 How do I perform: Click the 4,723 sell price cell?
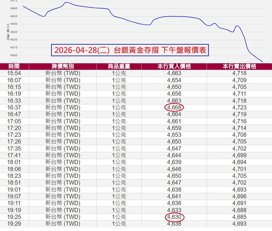point(239,107)
